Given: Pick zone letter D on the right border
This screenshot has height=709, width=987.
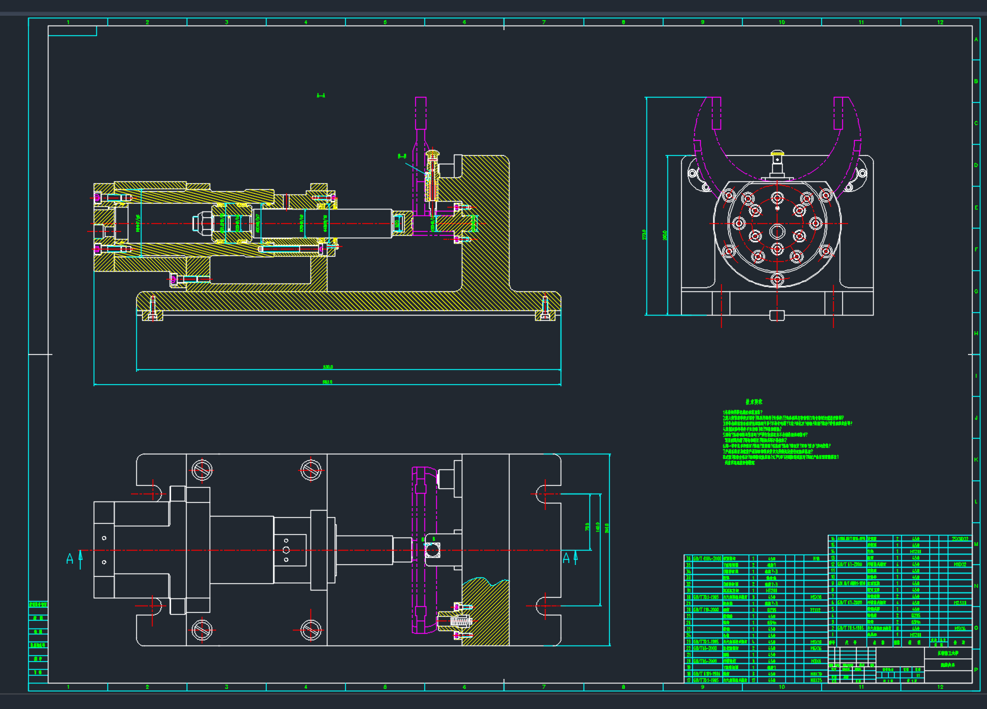Looking at the screenshot, I should [977, 166].
